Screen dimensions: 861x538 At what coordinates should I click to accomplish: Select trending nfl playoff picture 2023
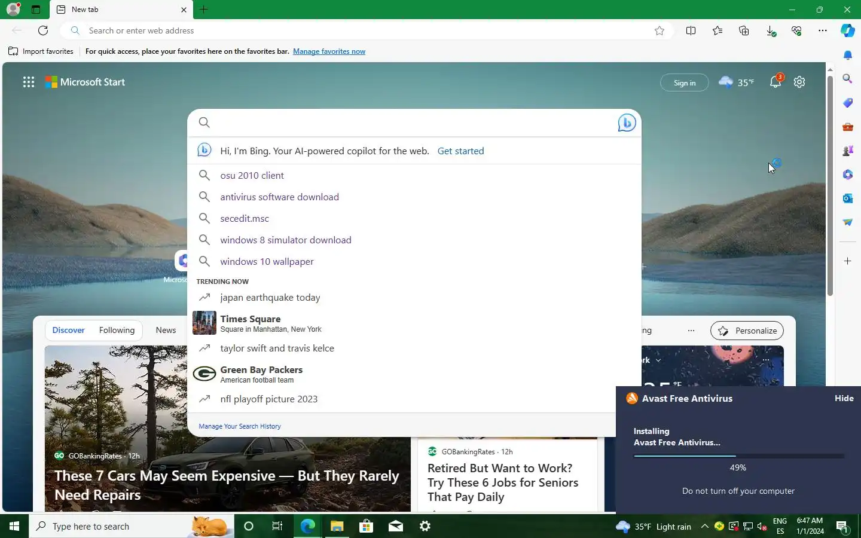click(414, 399)
